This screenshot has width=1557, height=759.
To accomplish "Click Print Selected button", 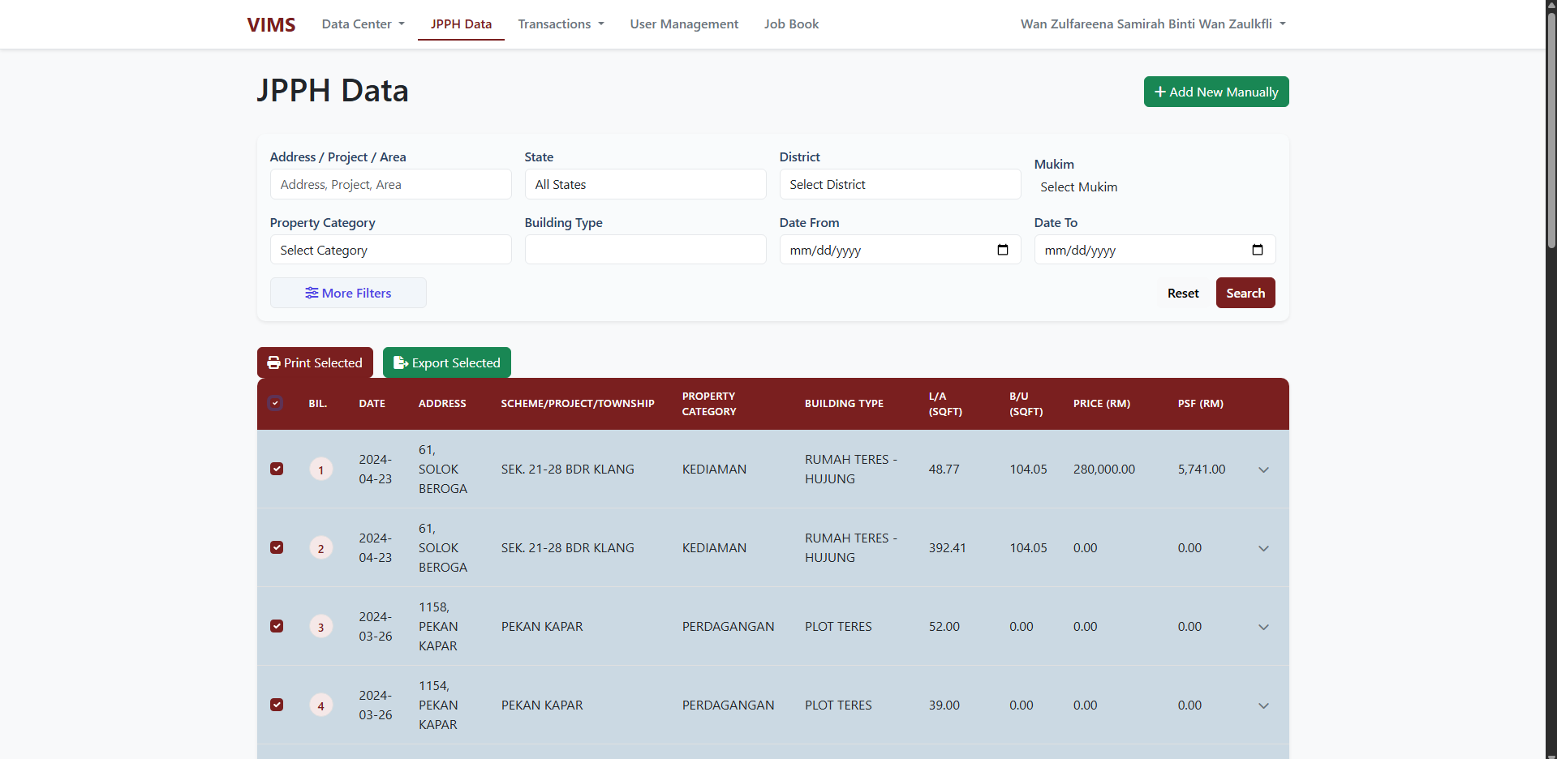I will (x=315, y=362).
